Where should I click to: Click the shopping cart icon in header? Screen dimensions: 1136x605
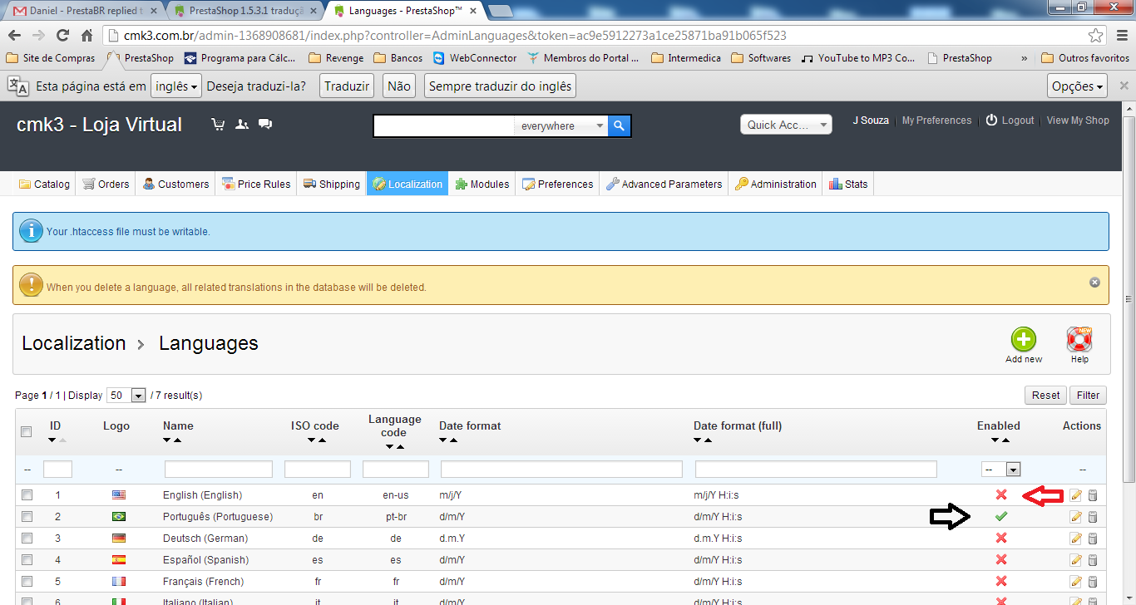(219, 125)
